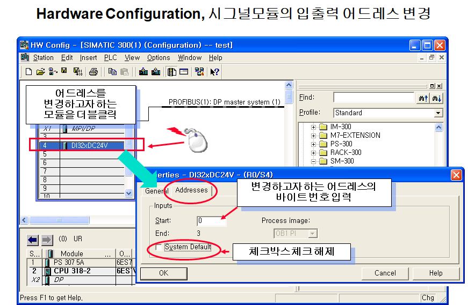The width and height of the screenshot is (468, 305).
Task: Click the PS-300 folder icon
Action: click(x=323, y=144)
